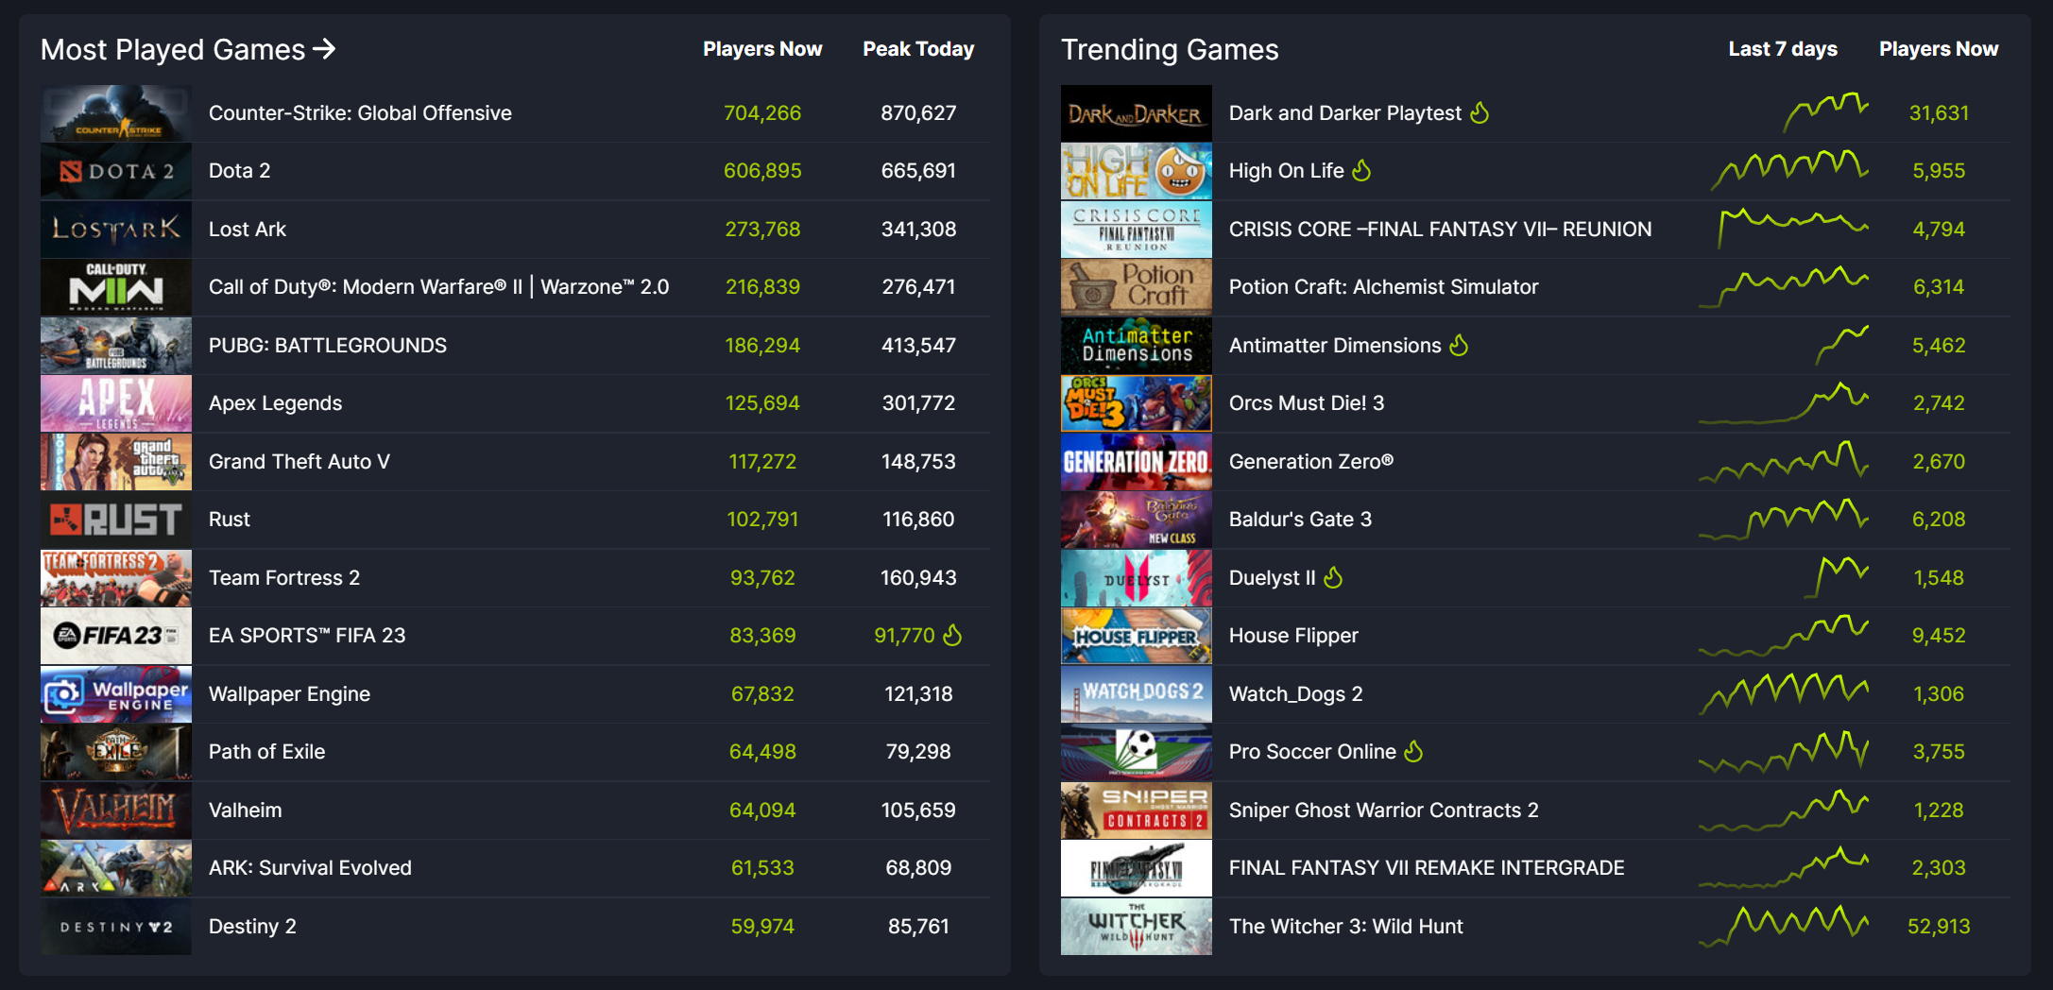
Task: Open the Counter-Strike: Global Offensive title link
Action: [360, 113]
